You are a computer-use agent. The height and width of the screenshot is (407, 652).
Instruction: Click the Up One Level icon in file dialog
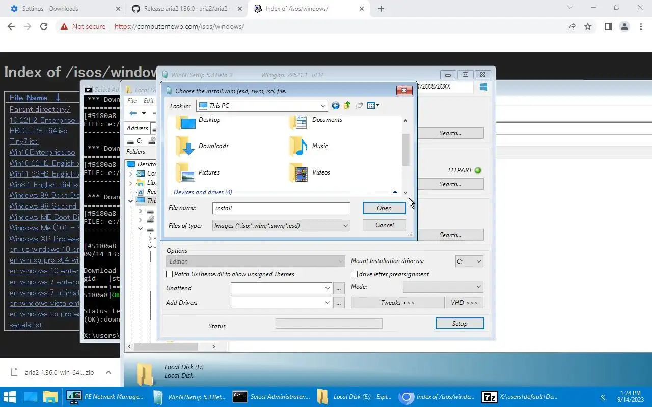click(347, 105)
